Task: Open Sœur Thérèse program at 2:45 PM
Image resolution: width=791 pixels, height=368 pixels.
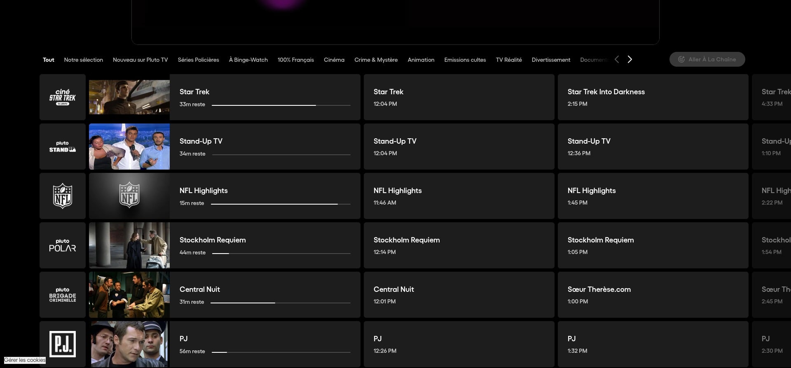Action: click(x=772, y=295)
